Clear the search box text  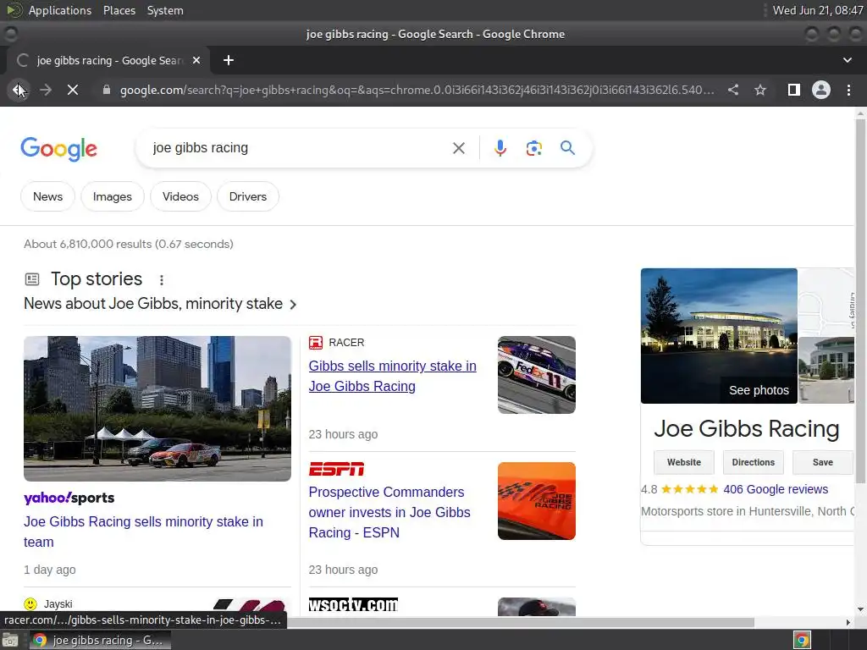458,148
